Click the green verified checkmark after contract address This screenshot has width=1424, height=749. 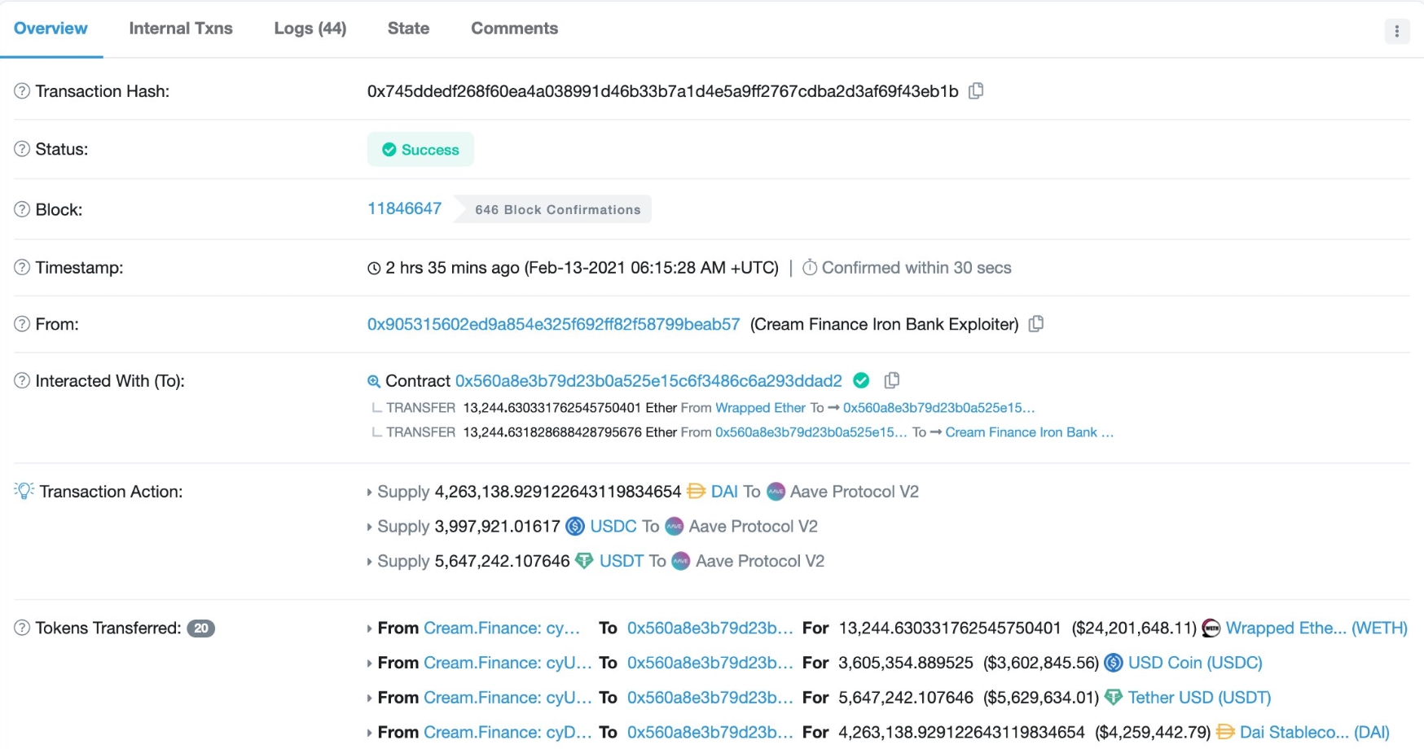point(861,380)
